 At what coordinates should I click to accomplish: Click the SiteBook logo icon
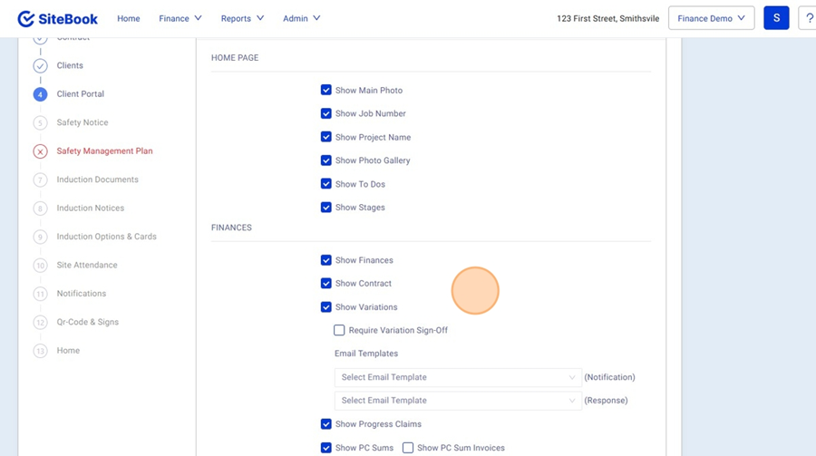point(26,19)
